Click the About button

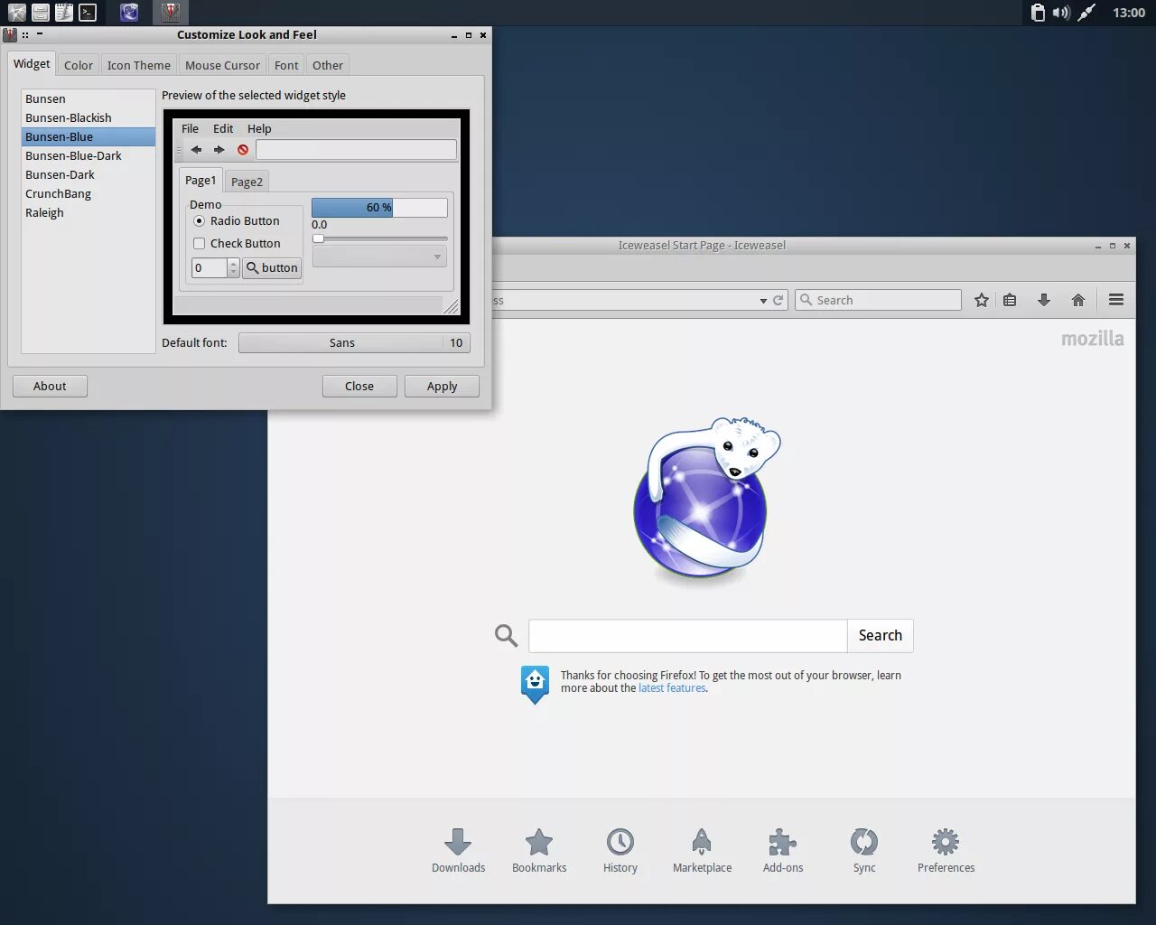50,386
